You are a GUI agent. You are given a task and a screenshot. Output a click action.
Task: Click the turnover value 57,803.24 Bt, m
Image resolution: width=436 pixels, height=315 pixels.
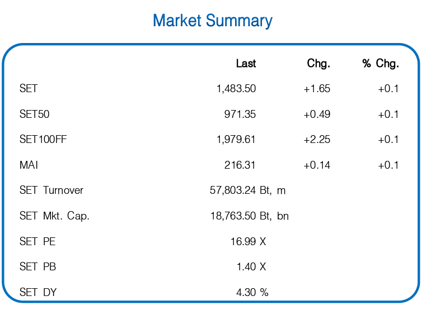(x=247, y=190)
